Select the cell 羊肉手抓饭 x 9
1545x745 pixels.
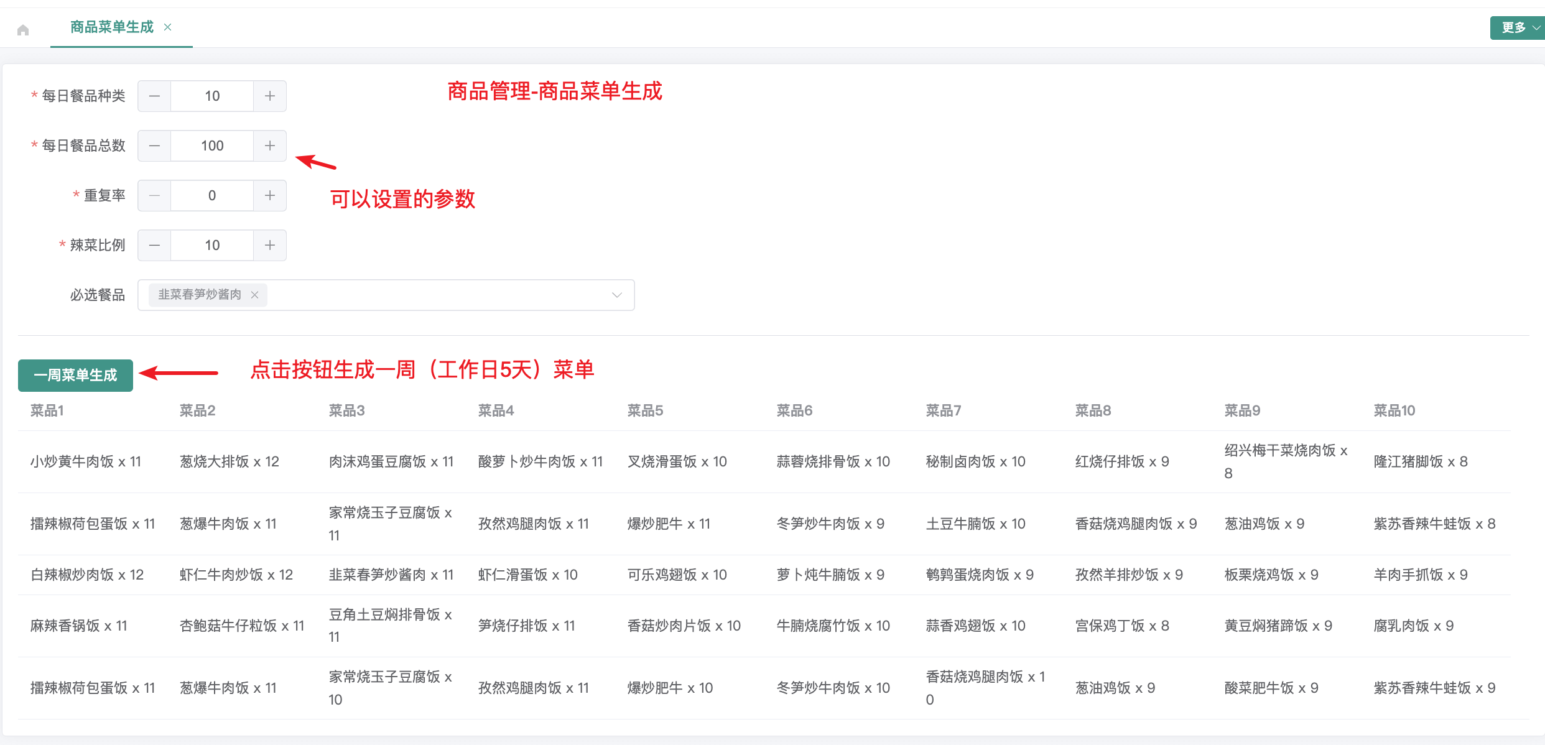1421,575
